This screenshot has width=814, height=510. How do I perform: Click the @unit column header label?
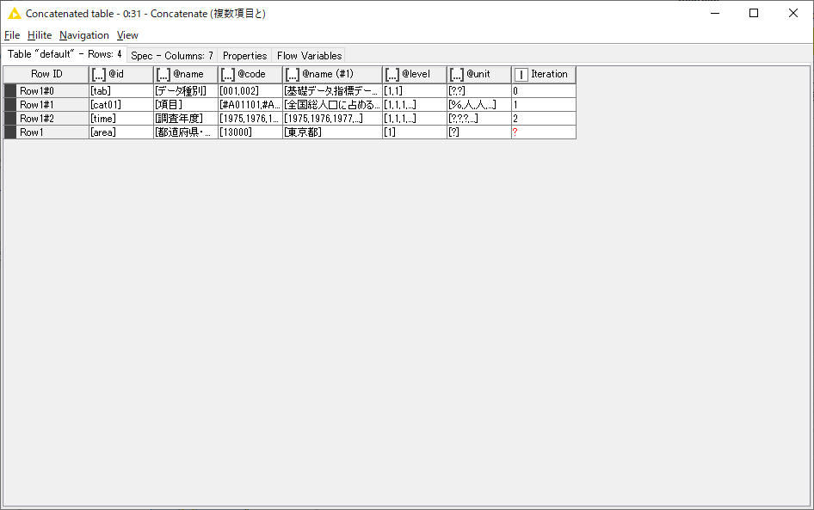478,74
